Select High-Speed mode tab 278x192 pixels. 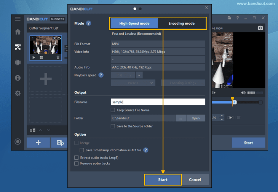(x=134, y=23)
